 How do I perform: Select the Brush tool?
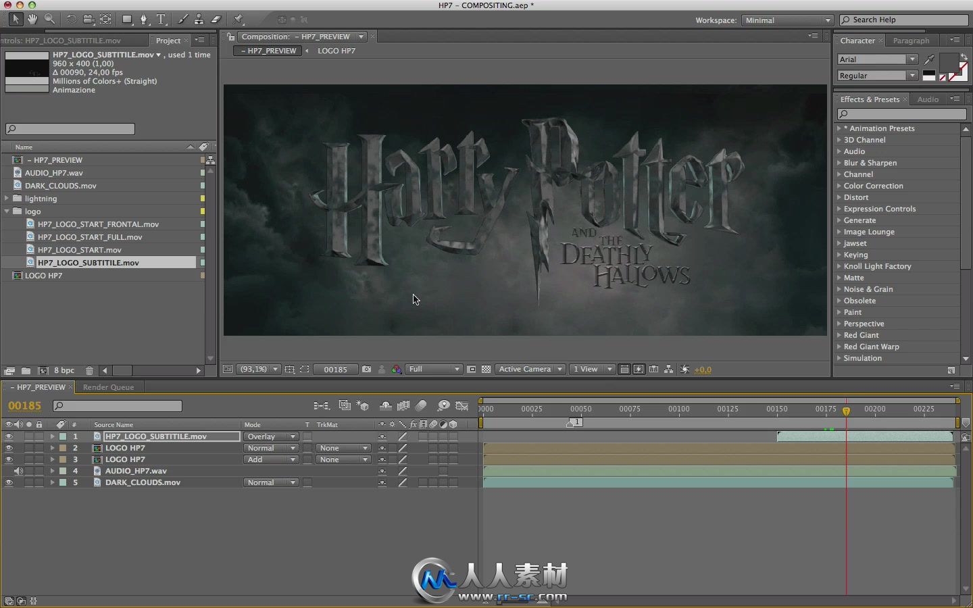pyautogui.click(x=183, y=20)
